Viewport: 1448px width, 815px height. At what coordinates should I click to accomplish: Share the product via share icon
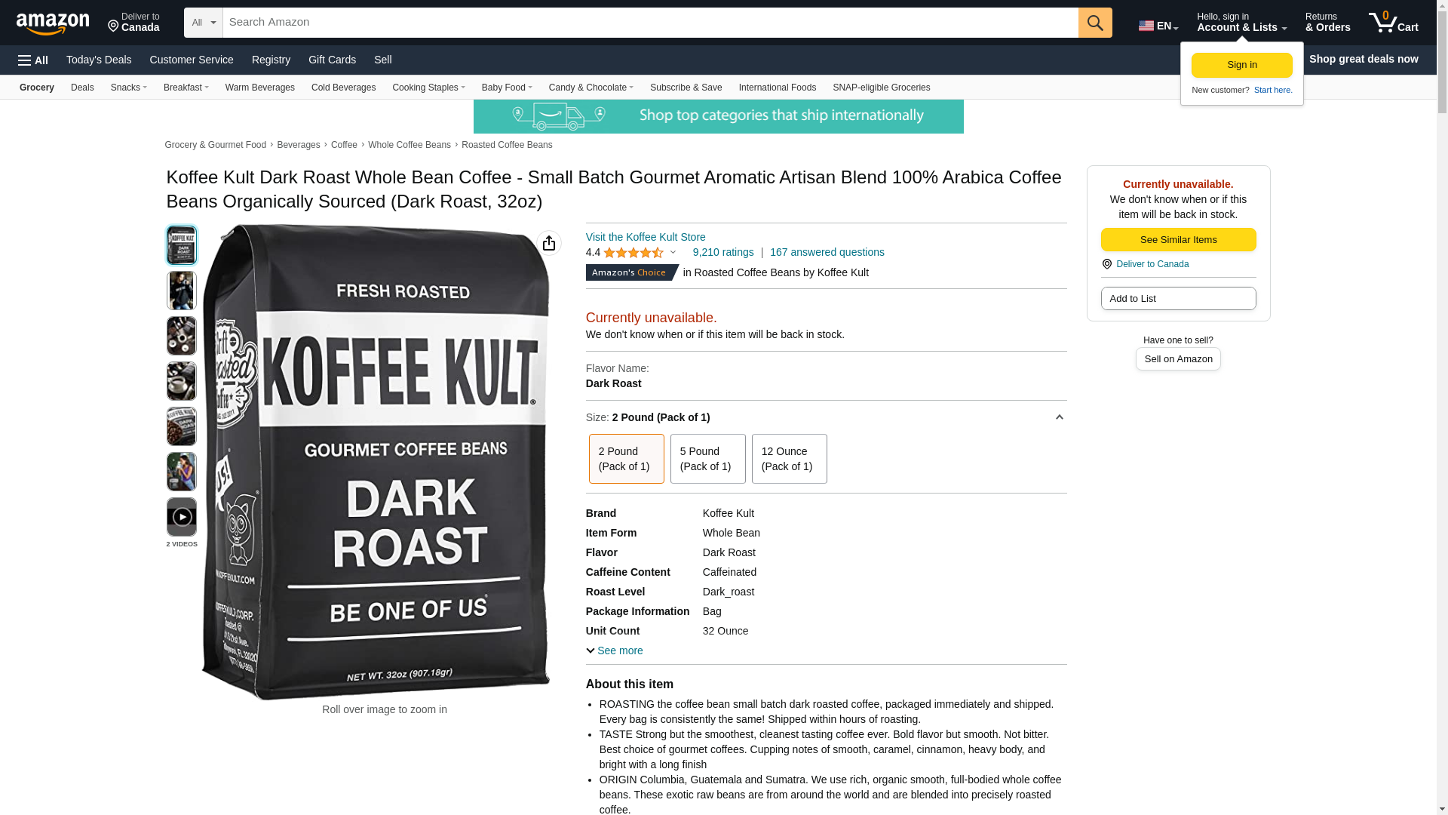pos(548,243)
